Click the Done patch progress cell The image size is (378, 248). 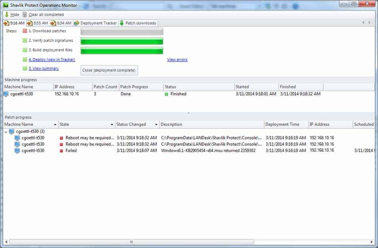point(125,94)
